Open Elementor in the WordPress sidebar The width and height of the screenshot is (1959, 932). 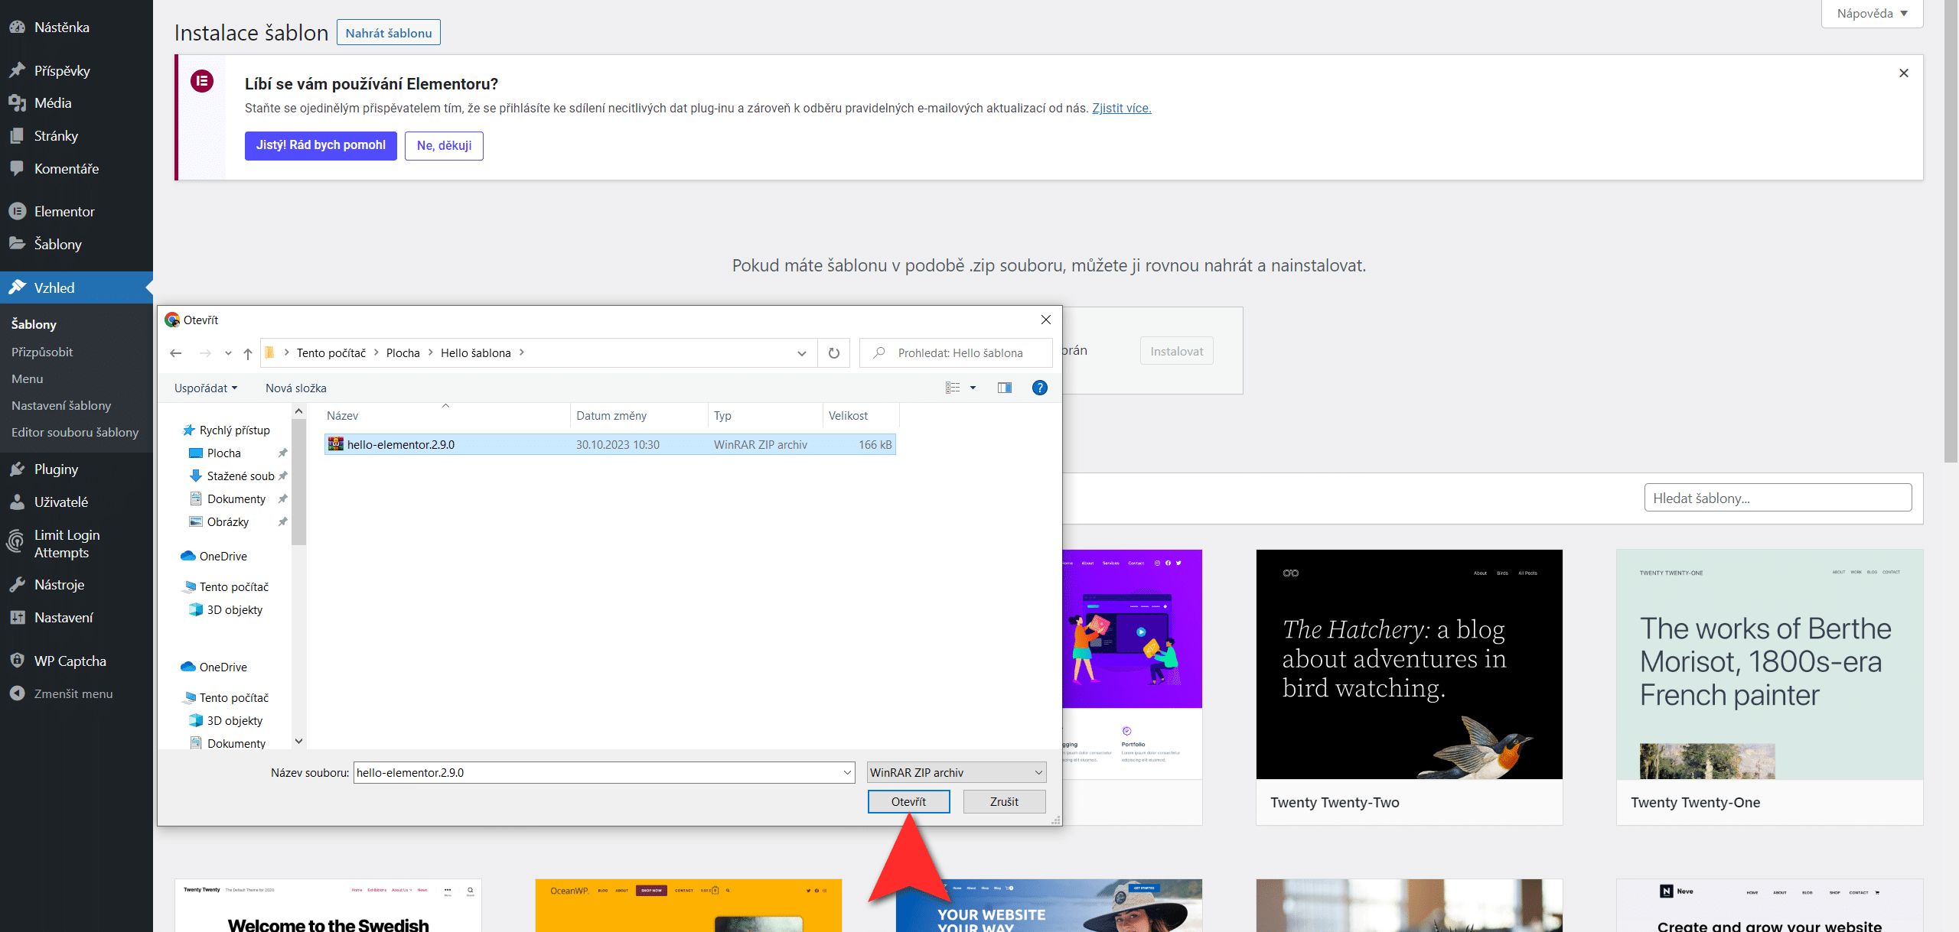click(x=64, y=212)
